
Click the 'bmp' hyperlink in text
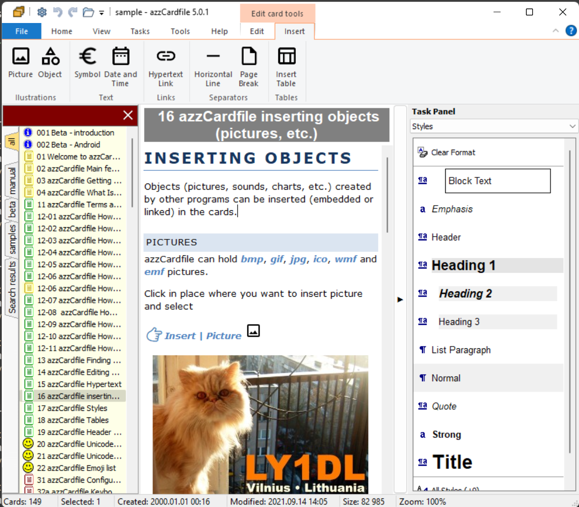pyautogui.click(x=252, y=259)
